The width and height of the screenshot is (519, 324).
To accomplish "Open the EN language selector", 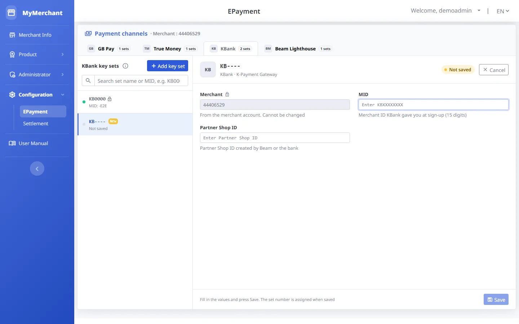I will [x=503, y=11].
